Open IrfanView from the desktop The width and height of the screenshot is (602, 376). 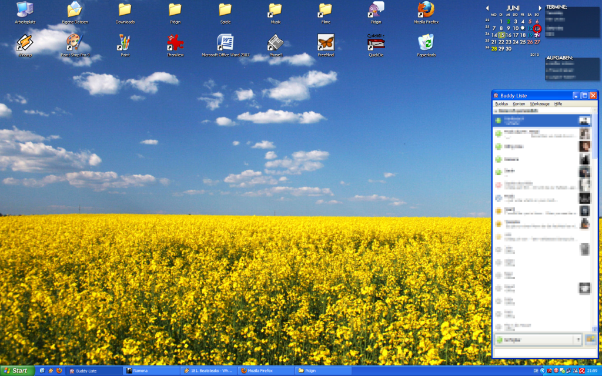pyautogui.click(x=175, y=43)
